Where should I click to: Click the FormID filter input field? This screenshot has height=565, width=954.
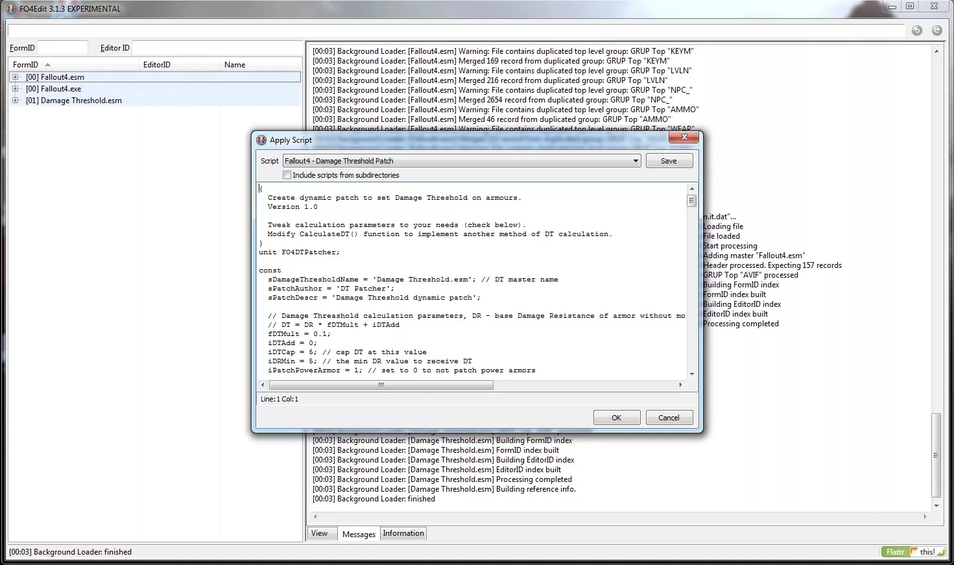click(x=62, y=47)
